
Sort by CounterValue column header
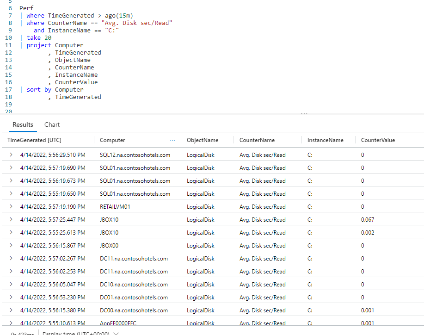click(378, 140)
